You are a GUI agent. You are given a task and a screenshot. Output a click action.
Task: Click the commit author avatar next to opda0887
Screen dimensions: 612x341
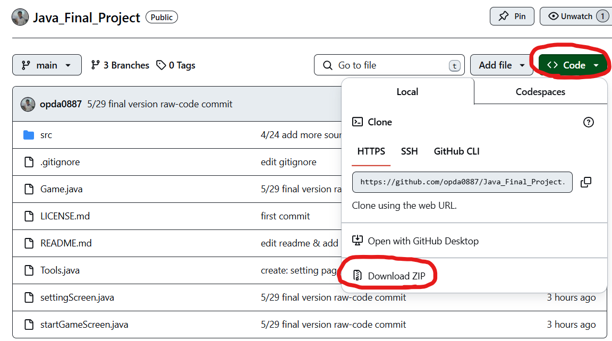click(28, 104)
